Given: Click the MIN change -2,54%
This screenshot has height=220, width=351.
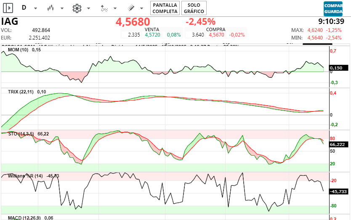Looking at the screenshot, I should (334, 38).
